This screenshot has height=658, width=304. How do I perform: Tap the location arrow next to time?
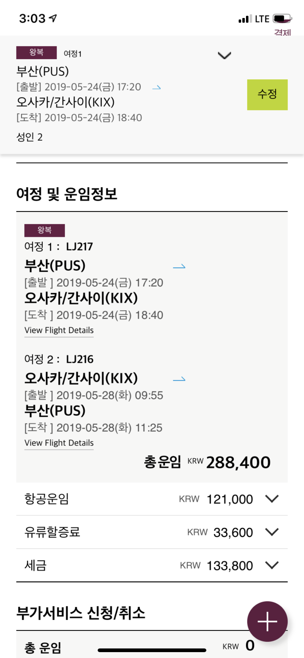point(53,18)
